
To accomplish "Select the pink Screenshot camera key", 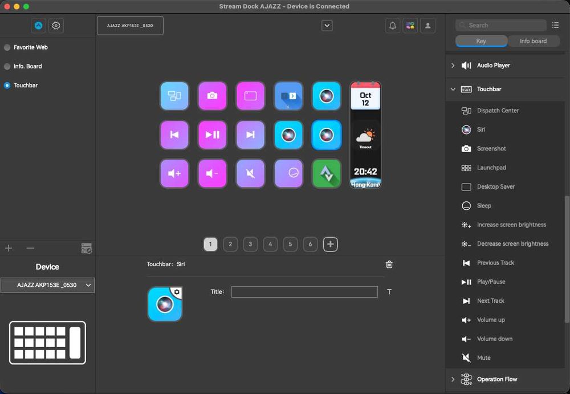I will [x=212, y=96].
